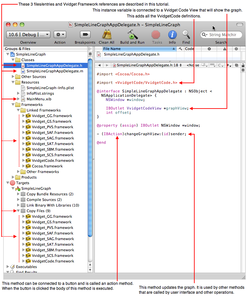Select Vvidget_SBM.framework under Copy Files
This screenshot has width=247, height=296.
coord(53,250)
